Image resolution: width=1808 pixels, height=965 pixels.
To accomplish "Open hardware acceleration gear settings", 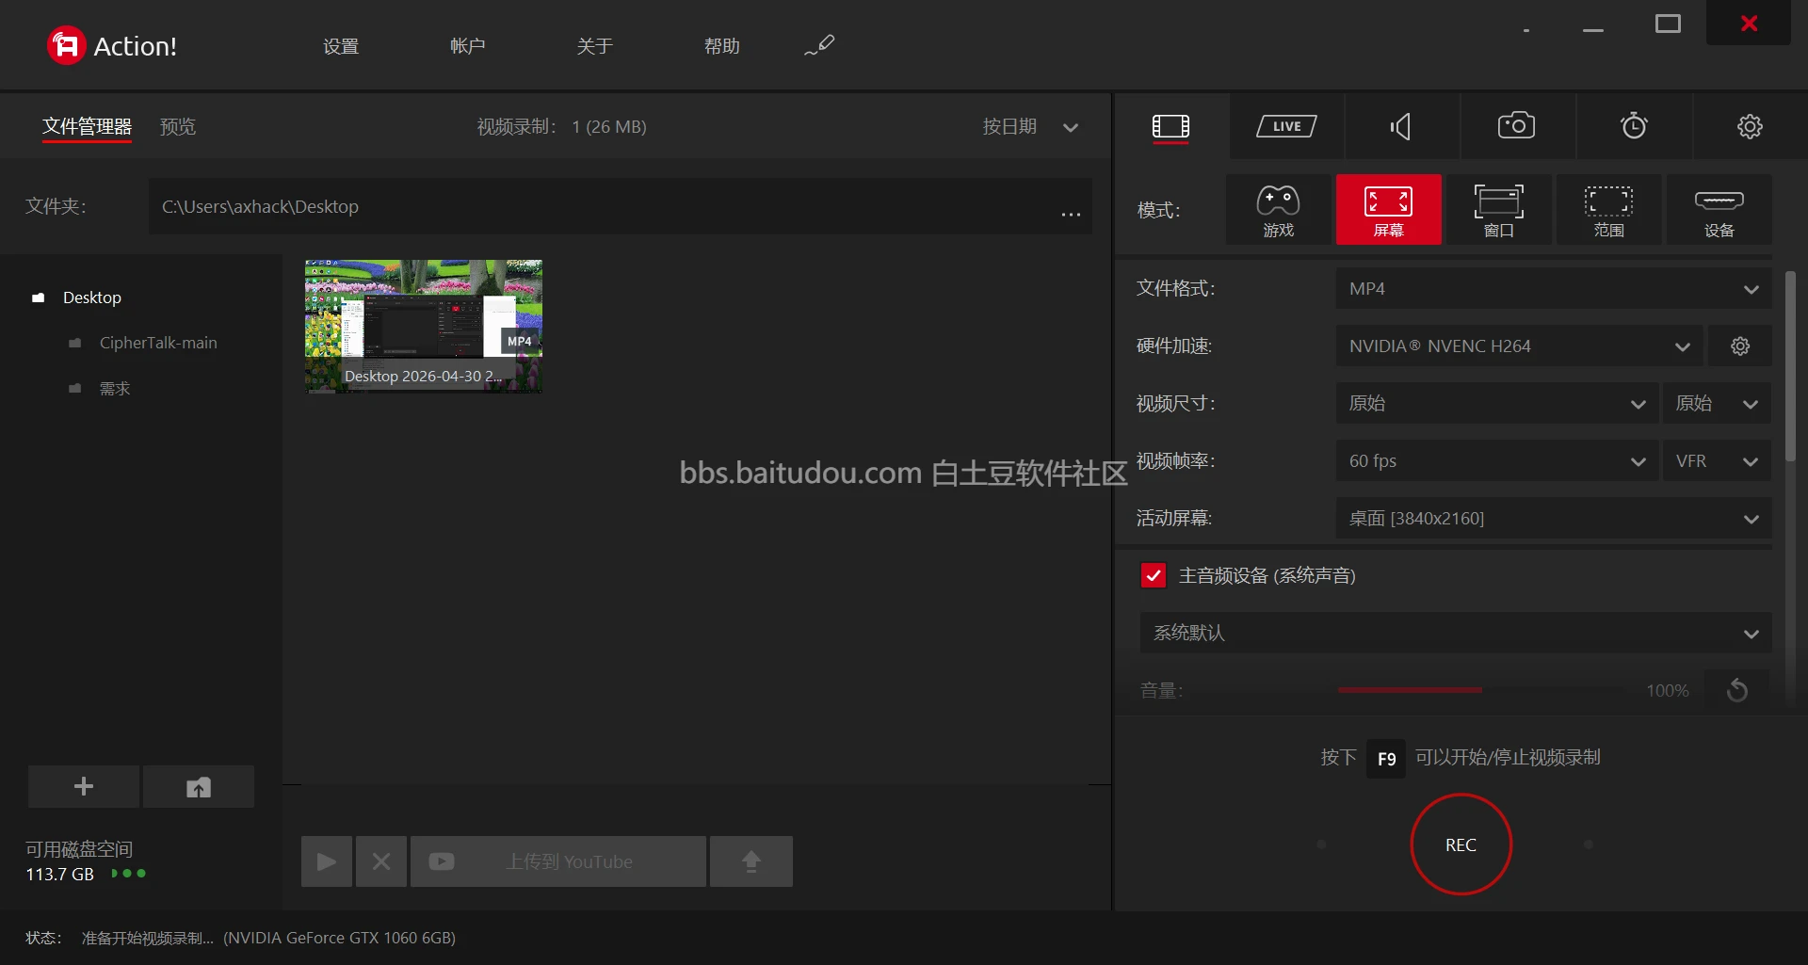I will point(1740,346).
